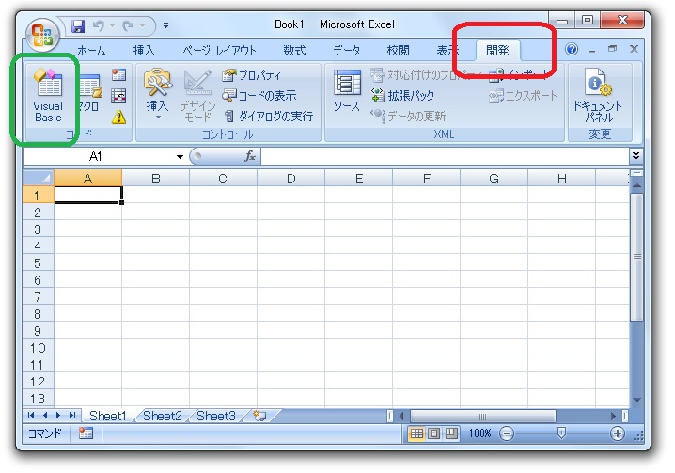This screenshot has width=675, height=473.
Task: Select row header 5
Action: [38, 262]
